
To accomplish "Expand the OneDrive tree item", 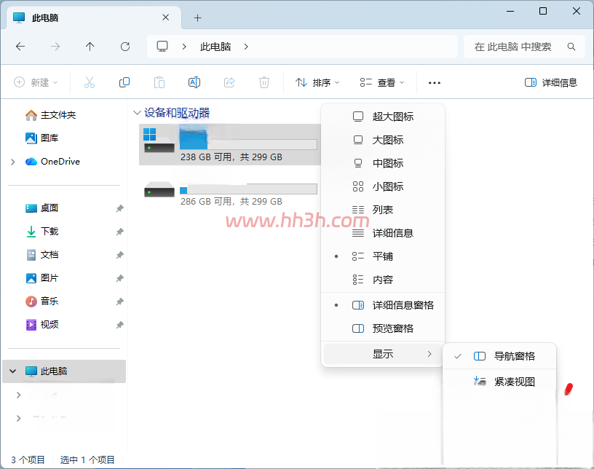I will pyautogui.click(x=13, y=162).
